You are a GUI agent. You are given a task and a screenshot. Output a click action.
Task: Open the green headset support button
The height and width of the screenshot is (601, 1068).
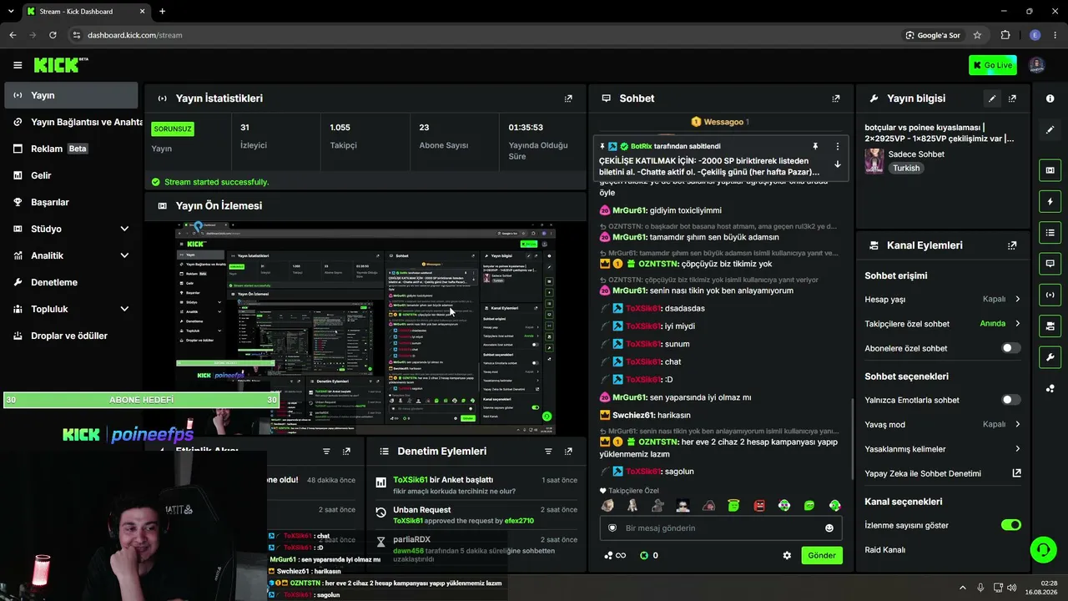click(x=1043, y=549)
